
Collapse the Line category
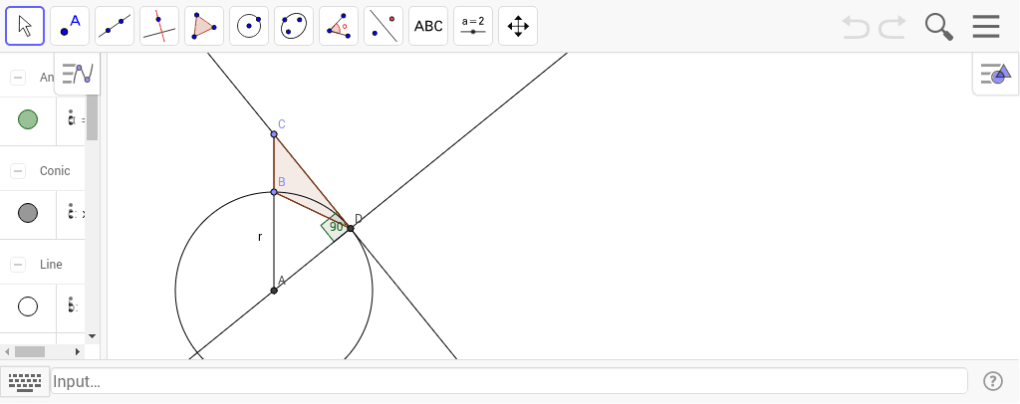18,265
